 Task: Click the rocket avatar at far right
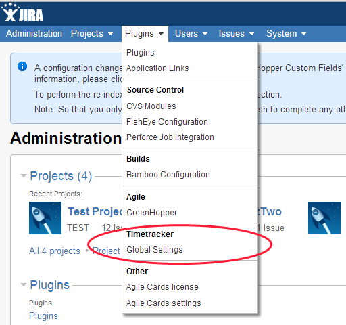point(324,218)
